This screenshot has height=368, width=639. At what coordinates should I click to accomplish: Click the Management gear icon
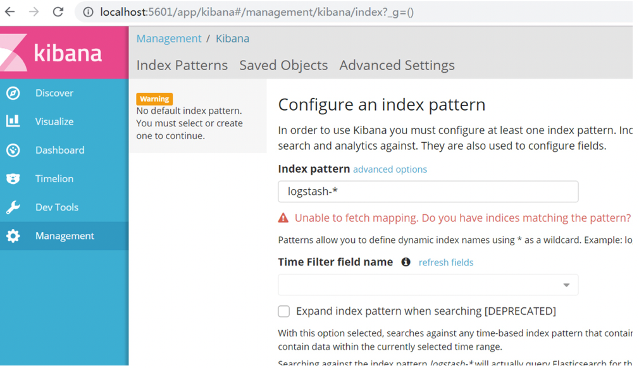[13, 236]
